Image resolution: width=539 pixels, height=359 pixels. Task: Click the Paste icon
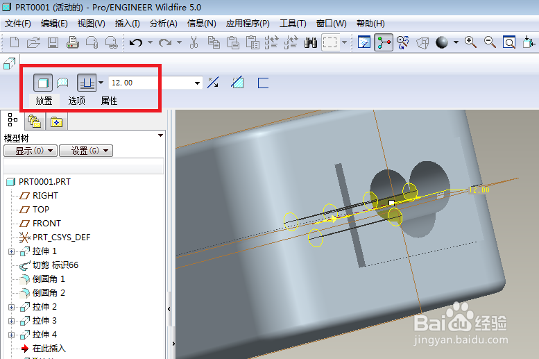pyautogui.click(x=233, y=42)
